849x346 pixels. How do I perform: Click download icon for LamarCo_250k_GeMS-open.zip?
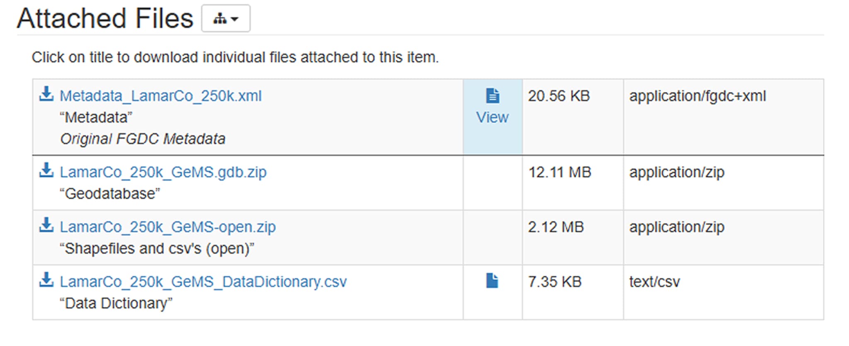(46, 225)
